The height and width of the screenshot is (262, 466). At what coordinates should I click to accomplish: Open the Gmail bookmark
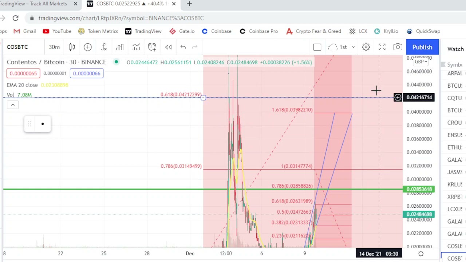25,31
